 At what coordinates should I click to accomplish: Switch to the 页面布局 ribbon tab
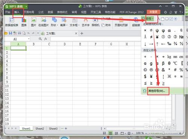pos(29,12)
